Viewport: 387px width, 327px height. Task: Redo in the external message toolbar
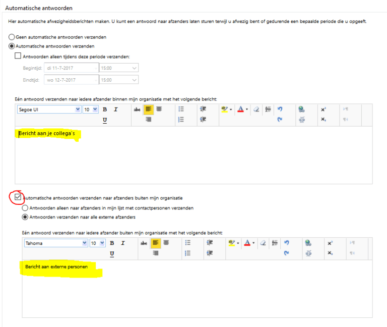287,253
